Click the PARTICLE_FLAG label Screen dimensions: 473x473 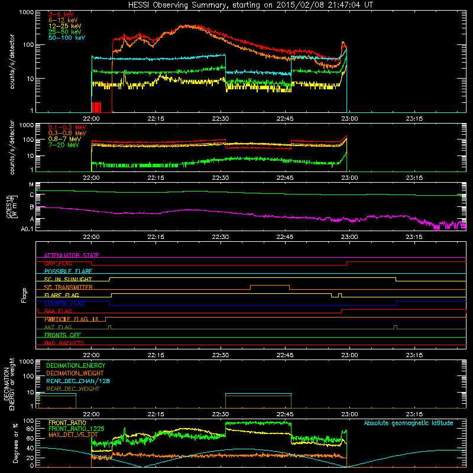coord(66,319)
